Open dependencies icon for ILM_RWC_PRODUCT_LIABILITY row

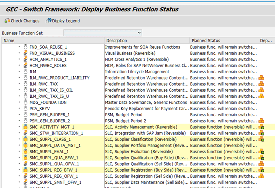[x=261, y=78]
